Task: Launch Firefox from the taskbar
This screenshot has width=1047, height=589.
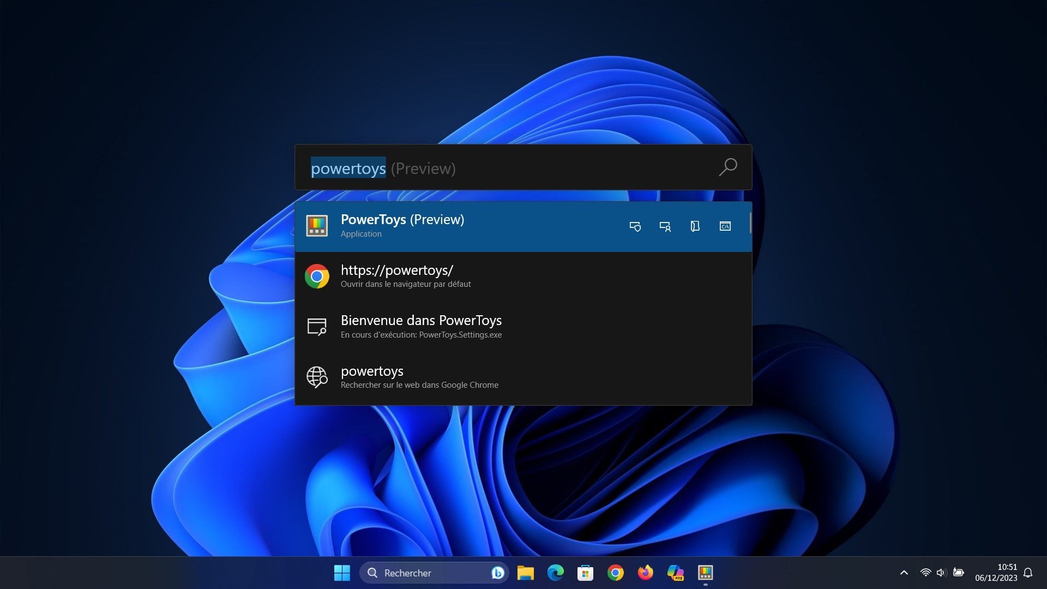Action: click(x=645, y=573)
